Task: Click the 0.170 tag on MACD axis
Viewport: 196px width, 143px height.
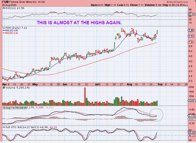Action: click(x=191, y=116)
